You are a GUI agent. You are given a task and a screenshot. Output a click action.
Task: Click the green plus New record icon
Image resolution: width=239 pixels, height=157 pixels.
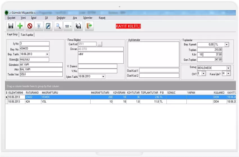pyautogui.click(x=20, y=26)
